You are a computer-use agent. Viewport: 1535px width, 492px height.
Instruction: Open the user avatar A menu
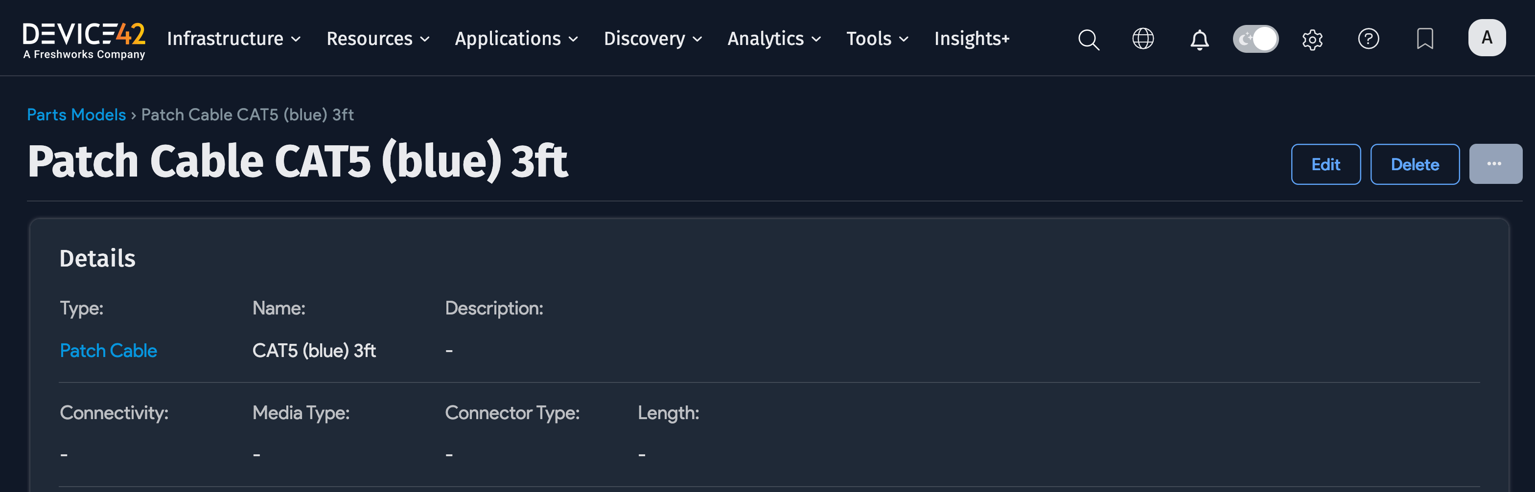coord(1486,38)
